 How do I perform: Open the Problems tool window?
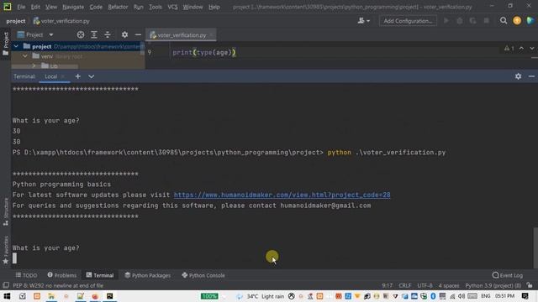62,275
